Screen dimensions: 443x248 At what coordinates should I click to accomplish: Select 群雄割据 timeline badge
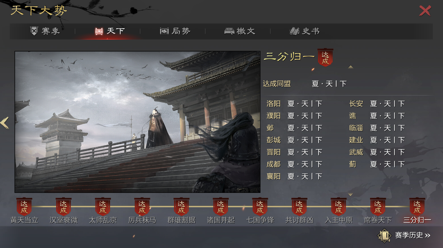click(x=181, y=206)
